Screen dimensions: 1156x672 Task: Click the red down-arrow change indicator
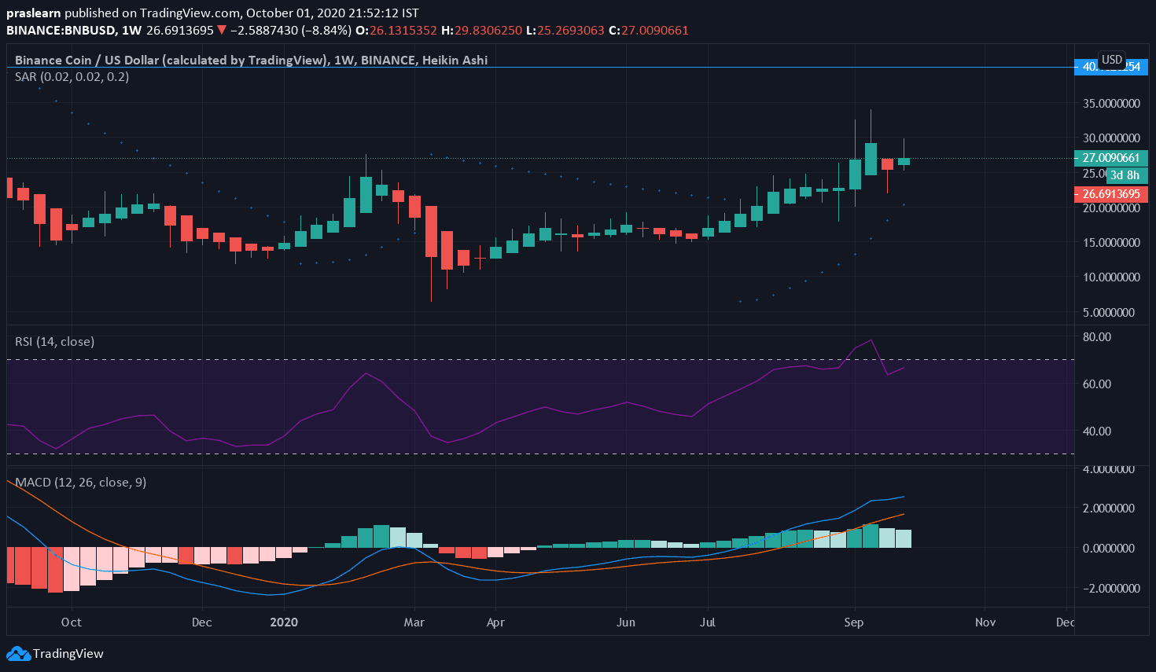point(222,31)
